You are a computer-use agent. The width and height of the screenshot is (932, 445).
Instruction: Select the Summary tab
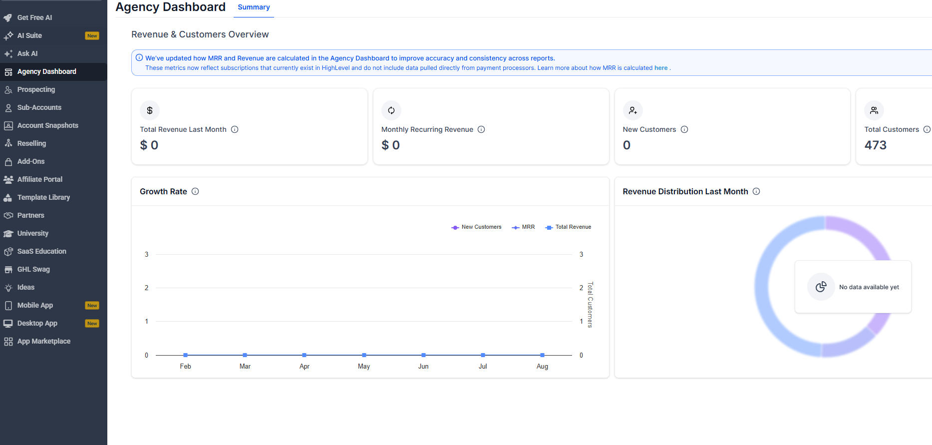[254, 7]
